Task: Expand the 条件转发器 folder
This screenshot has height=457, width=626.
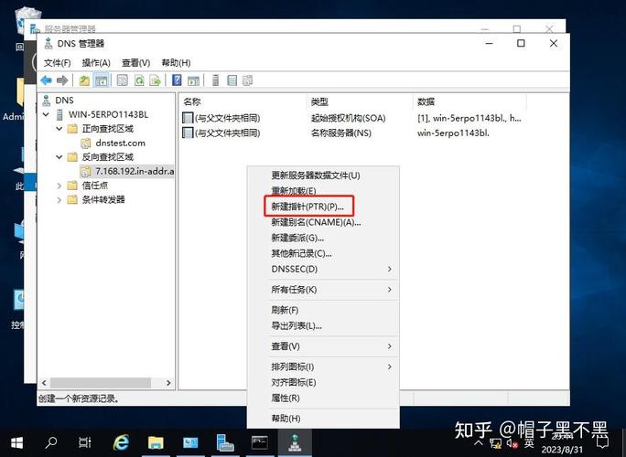Action: point(59,200)
